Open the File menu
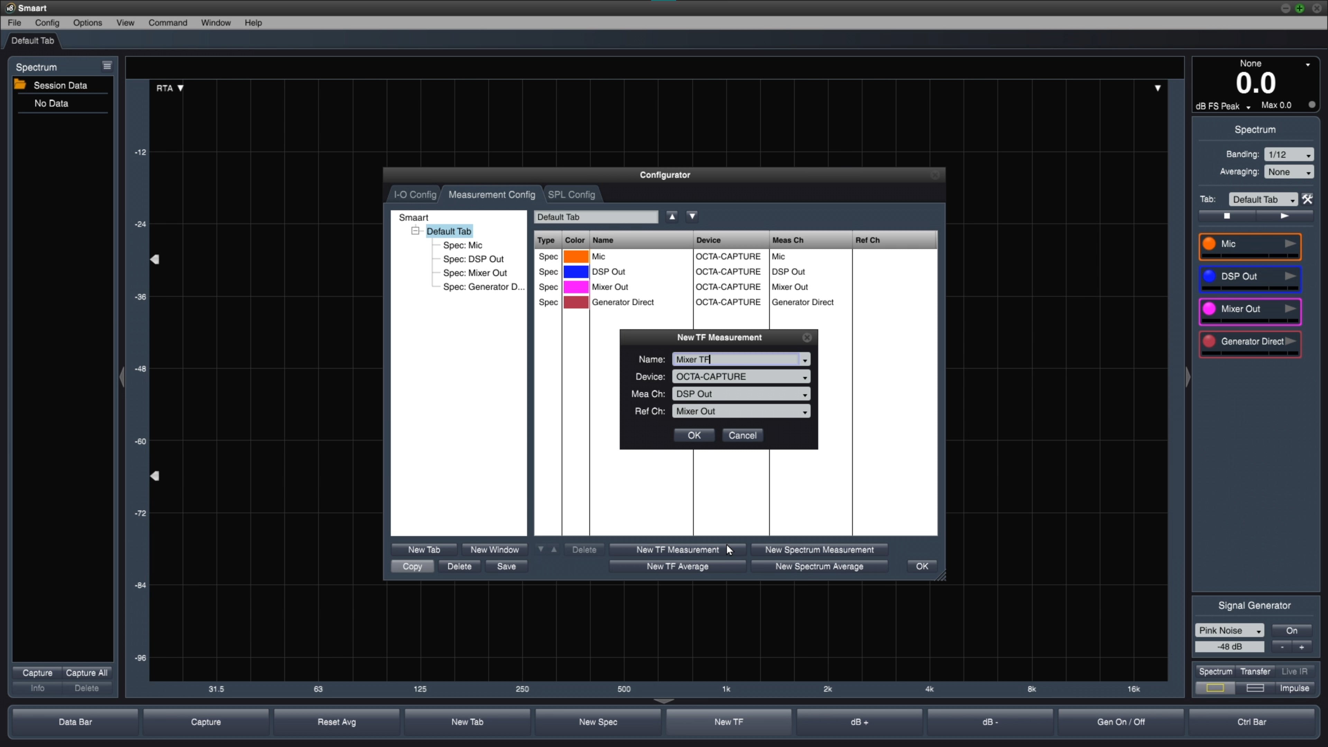1328x747 pixels. click(15, 23)
